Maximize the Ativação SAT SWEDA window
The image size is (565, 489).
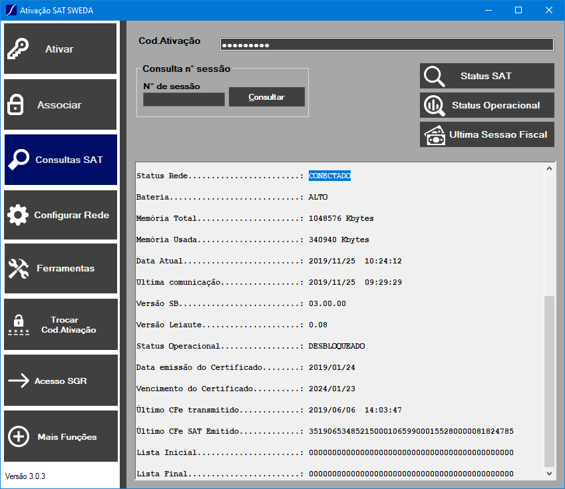pyautogui.click(x=518, y=10)
